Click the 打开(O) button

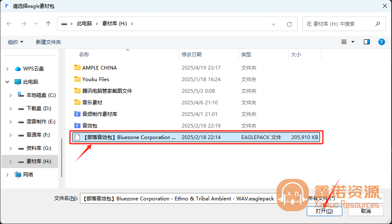pos(324,211)
